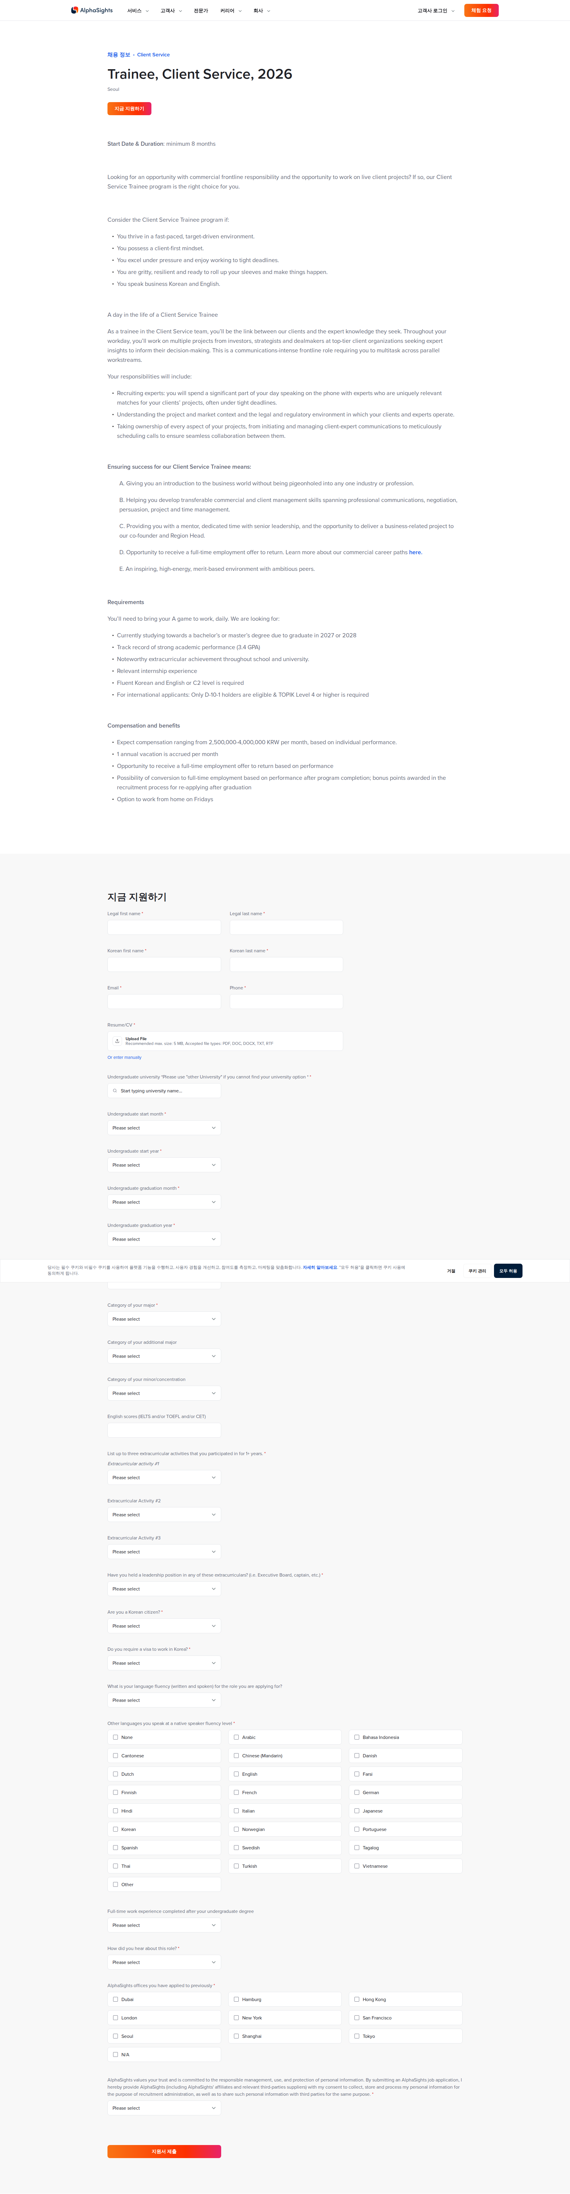
Task: Open the minor/concentration category dropdown
Action: [x=164, y=1393]
